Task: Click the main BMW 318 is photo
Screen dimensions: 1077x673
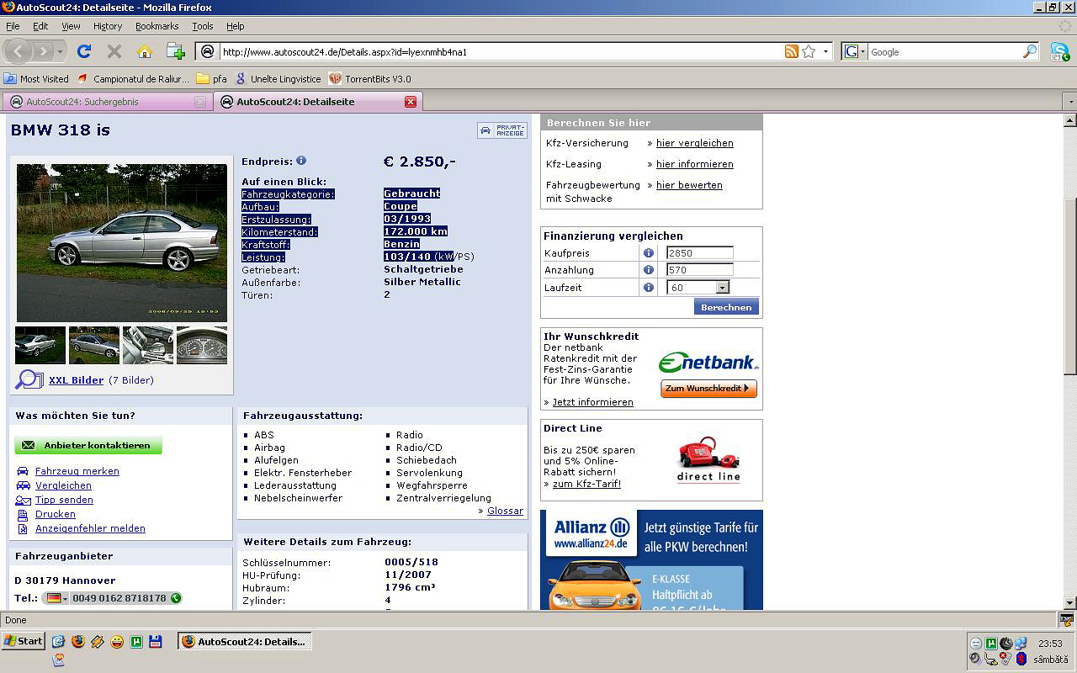Action: point(122,242)
